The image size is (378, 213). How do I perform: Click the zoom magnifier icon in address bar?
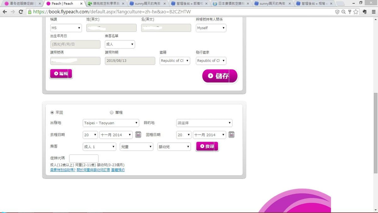(343, 12)
